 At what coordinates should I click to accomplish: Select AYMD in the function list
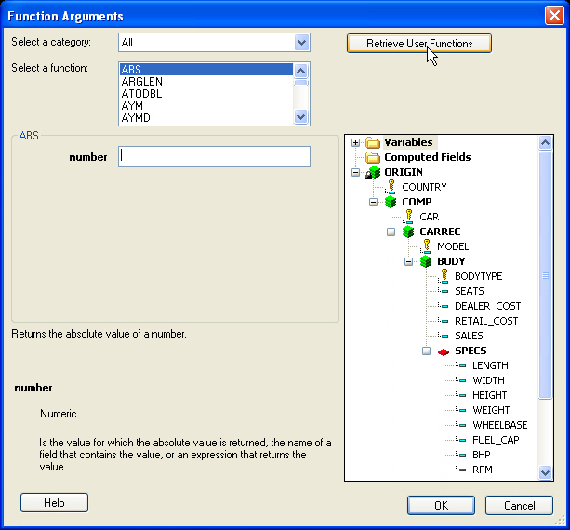136,118
